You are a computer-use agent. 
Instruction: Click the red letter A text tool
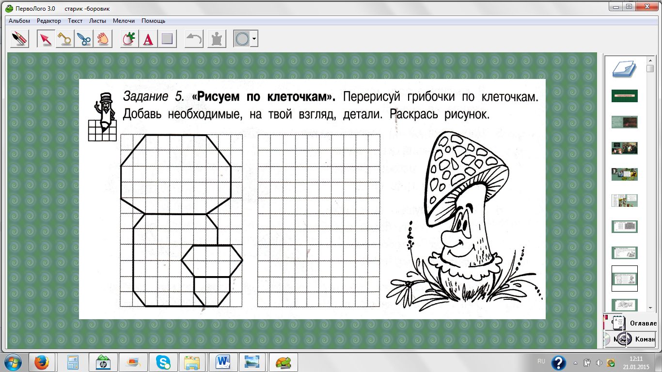(x=148, y=39)
